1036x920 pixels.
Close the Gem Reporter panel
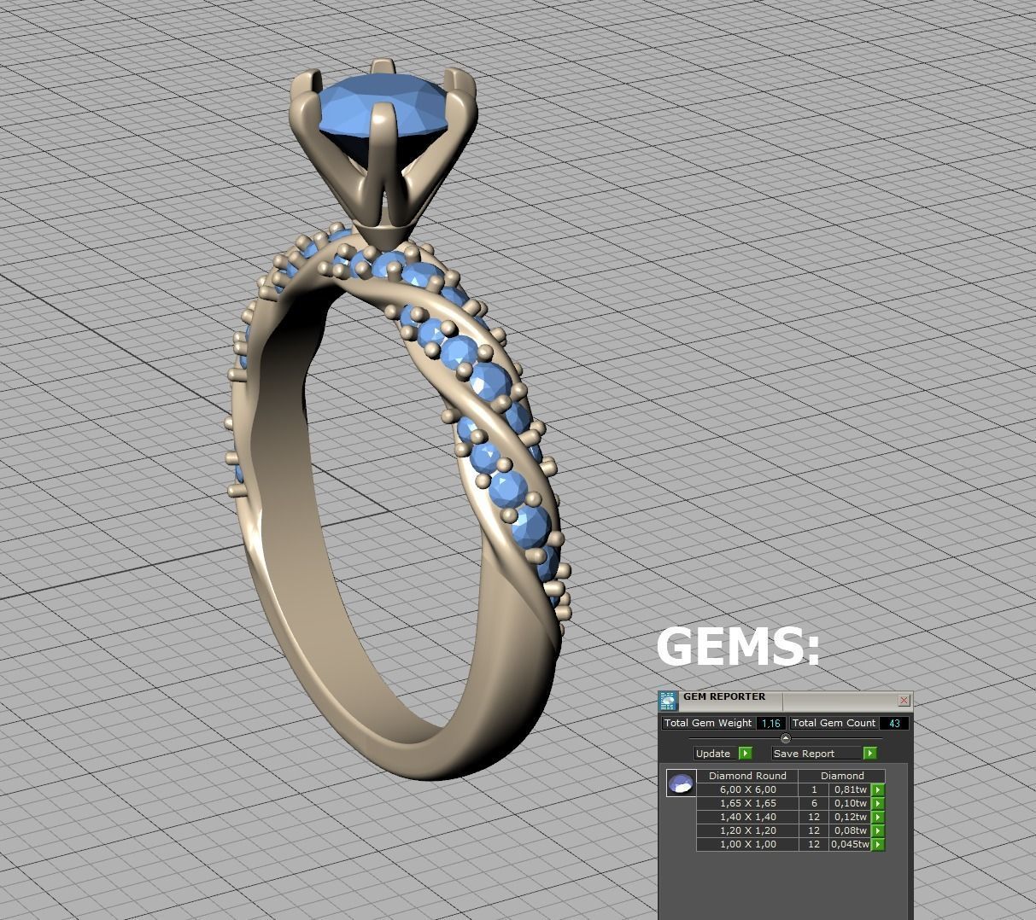point(904,701)
